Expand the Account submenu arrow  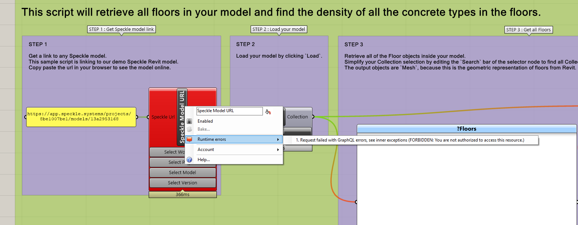tap(278, 150)
